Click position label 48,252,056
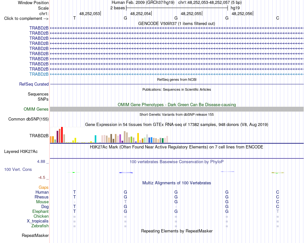 pos(242,13)
